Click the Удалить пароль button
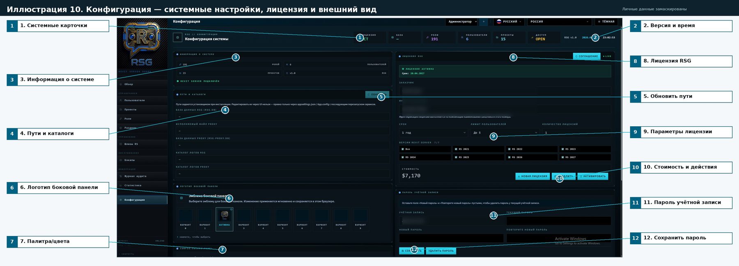Viewport: 739px width, 266px height. click(441, 251)
